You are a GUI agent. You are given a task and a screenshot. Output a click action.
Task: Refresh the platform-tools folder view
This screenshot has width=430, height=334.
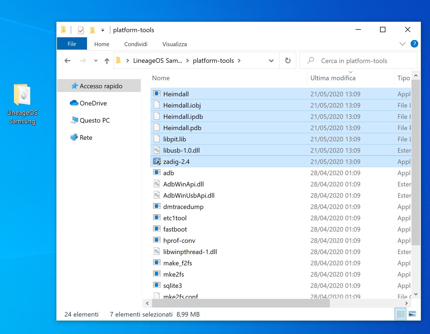pos(288,61)
